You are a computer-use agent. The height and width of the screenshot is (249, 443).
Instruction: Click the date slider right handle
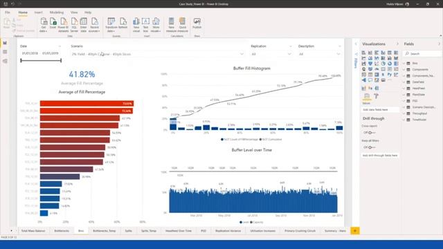pos(61,60)
